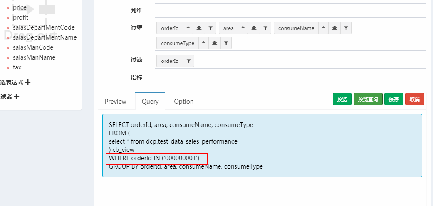Click filter icon on area dimension
Viewport: 433px width, 206px height.
pyautogui.click(x=265, y=28)
